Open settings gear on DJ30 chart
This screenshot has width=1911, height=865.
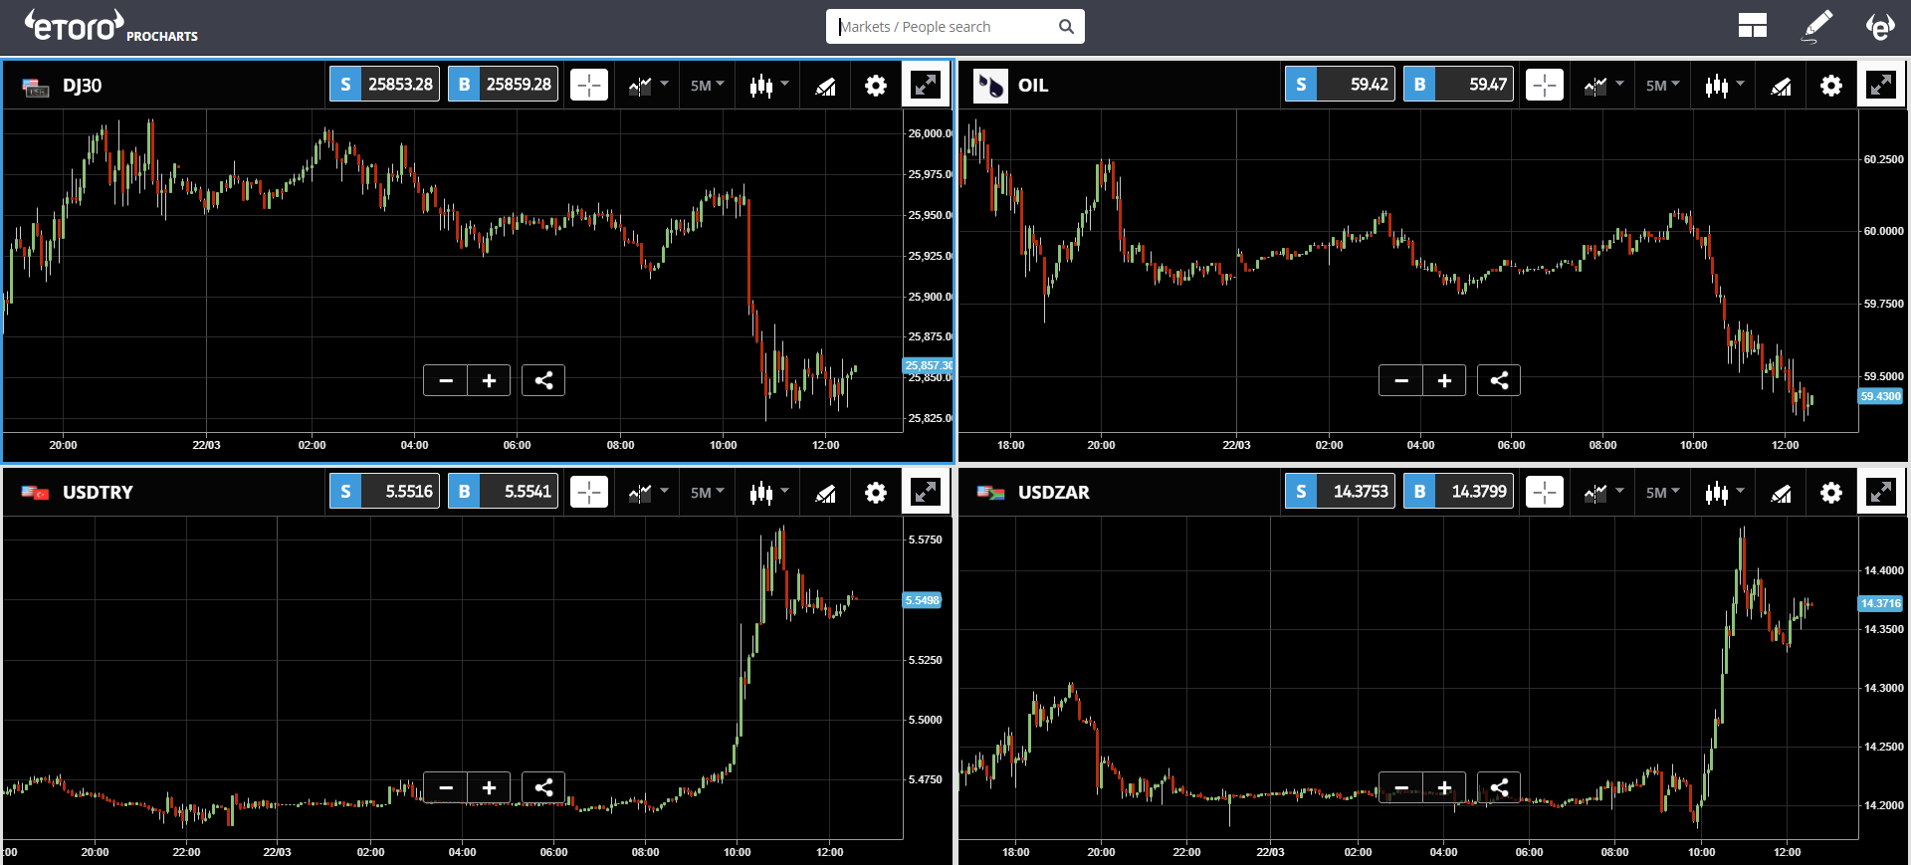(875, 86)
